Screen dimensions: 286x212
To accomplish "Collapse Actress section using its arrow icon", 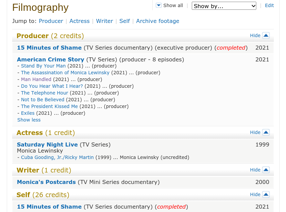I will (x=266, y=132).
